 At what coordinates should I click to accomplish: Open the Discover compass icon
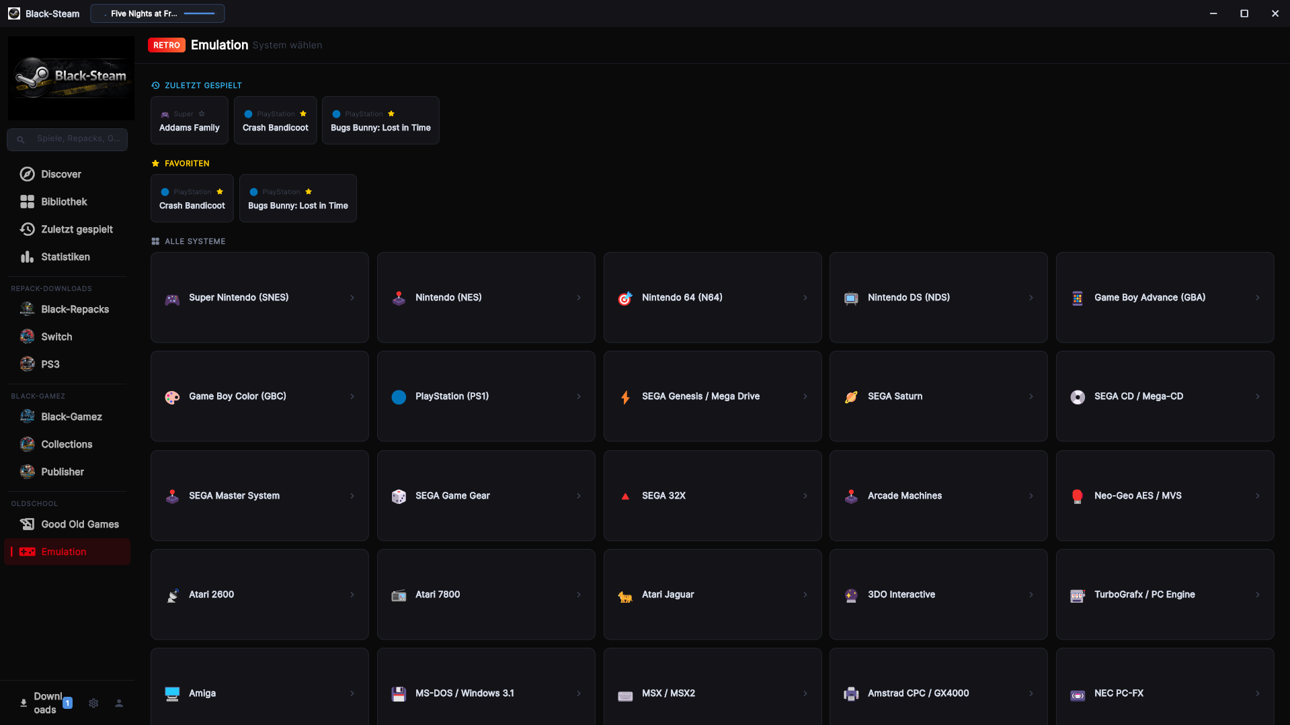(27, 174)
